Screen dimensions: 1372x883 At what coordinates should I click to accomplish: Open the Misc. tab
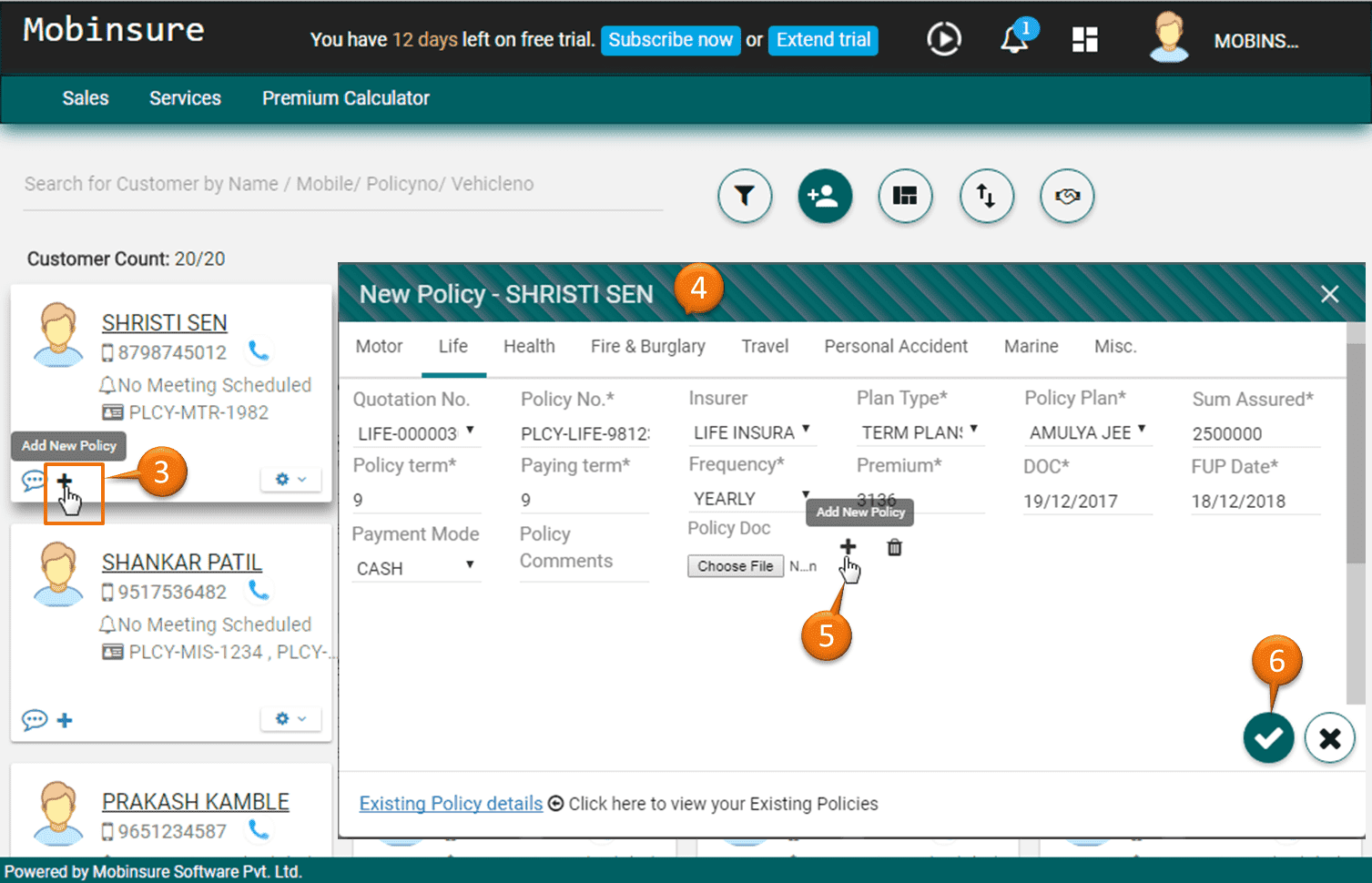(x=1115, y=346)
